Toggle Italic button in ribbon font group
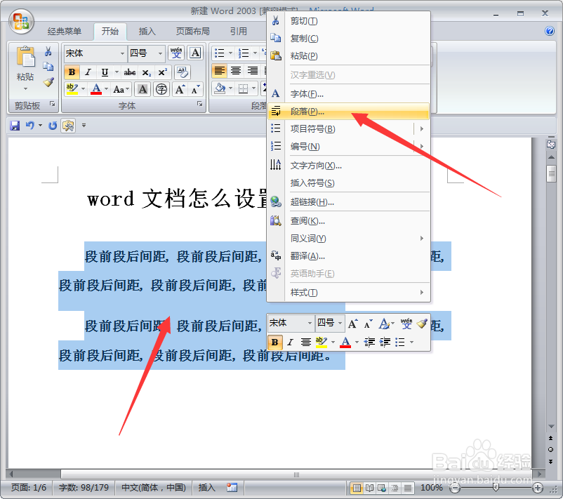This screenshot has height=499, width=563. click(x=88, y=72)
